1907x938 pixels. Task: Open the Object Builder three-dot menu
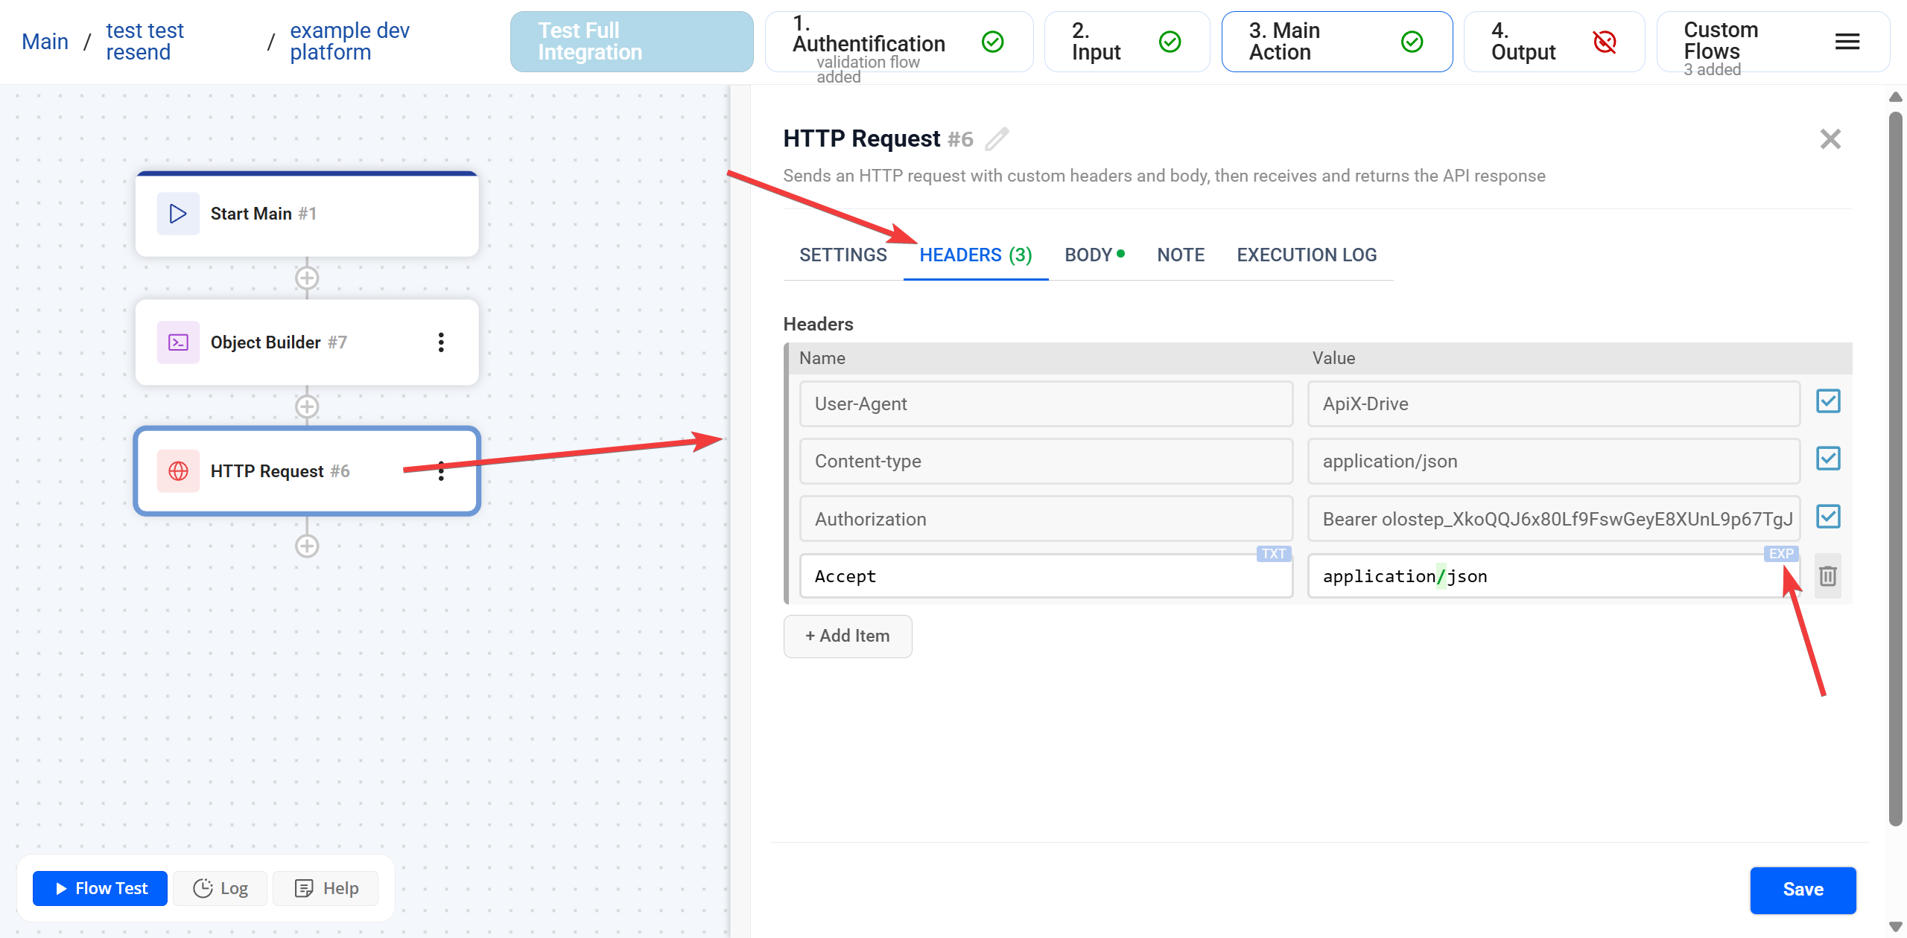pyautogui.click(x=441, y=342)
